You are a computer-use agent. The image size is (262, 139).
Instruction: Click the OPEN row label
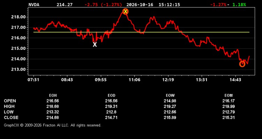tap(10, 101)
